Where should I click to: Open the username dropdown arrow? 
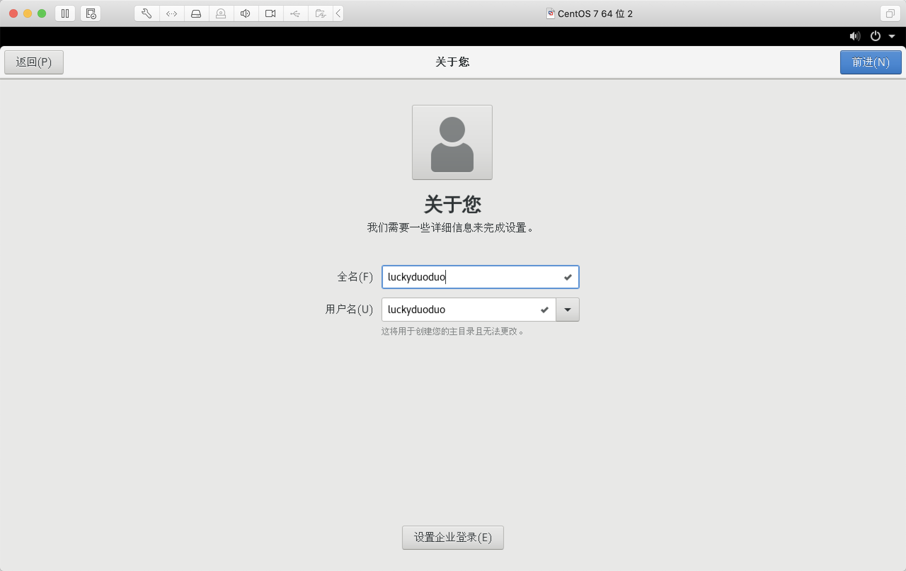pyautogui.click(x=567, y=310)
